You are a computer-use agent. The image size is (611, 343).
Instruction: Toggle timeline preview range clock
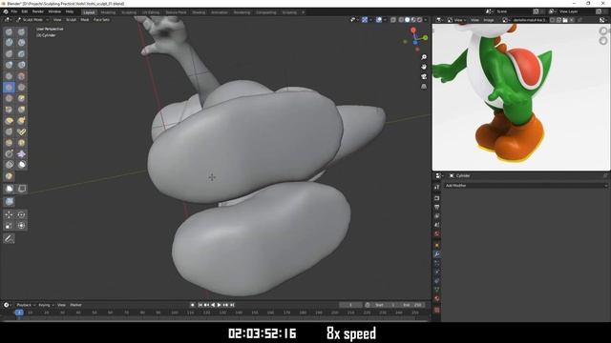(x=367, y=305)
